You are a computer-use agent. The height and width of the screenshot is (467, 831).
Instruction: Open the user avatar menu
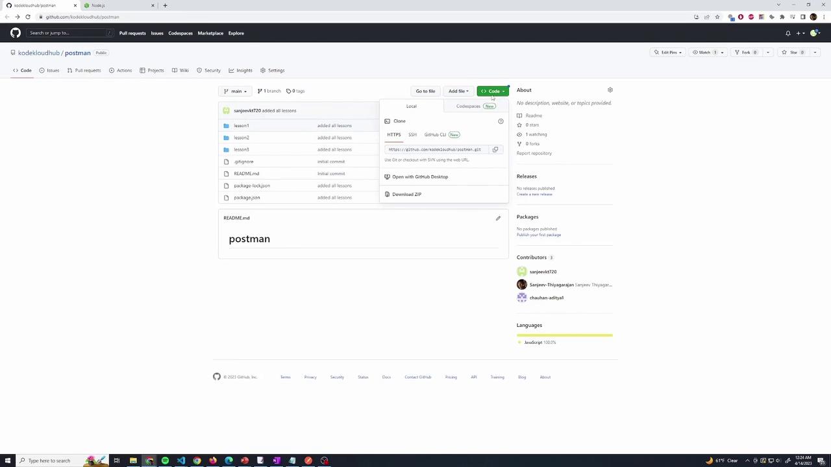(816, 33)
